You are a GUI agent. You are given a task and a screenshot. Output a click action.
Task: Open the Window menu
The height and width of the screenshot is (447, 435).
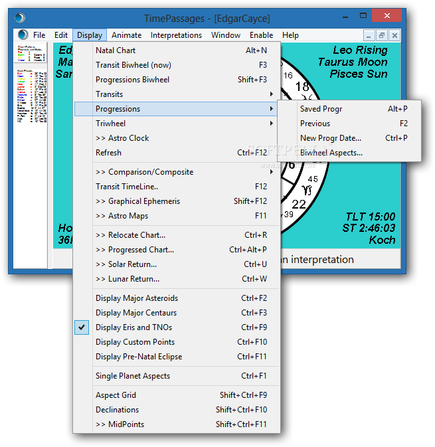point(226,35)
